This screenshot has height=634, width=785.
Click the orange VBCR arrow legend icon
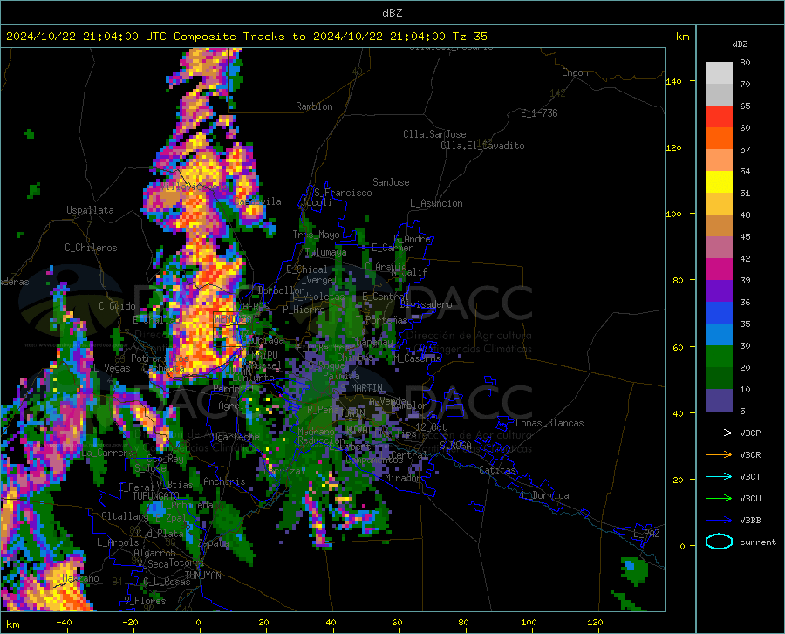[719, 455]
